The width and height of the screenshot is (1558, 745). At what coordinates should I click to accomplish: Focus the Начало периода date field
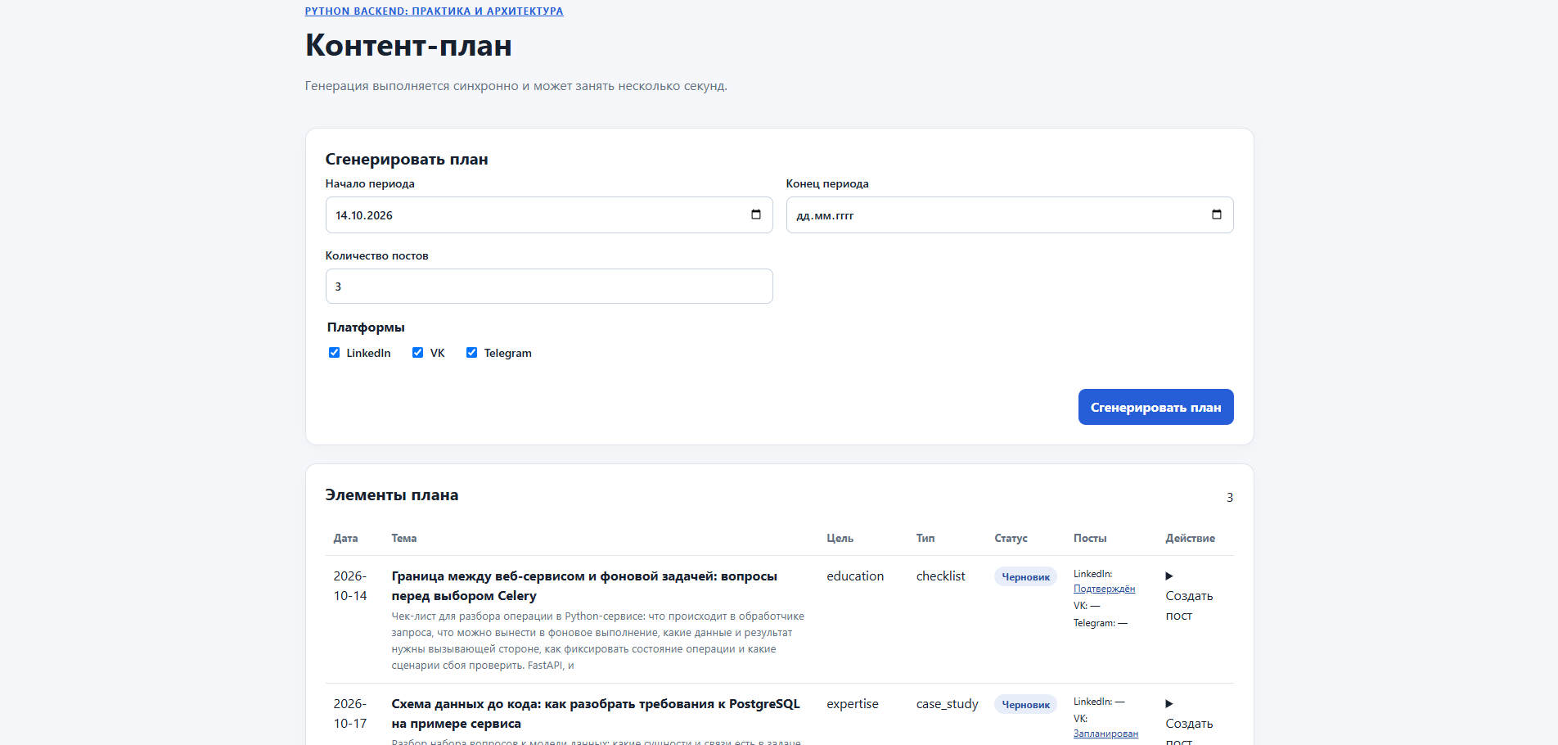tap(549, 215)
